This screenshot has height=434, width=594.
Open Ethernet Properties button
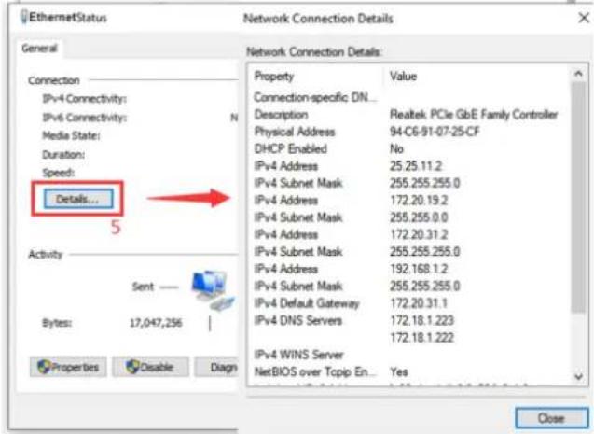pyautogui.click(x=68, y=367)
